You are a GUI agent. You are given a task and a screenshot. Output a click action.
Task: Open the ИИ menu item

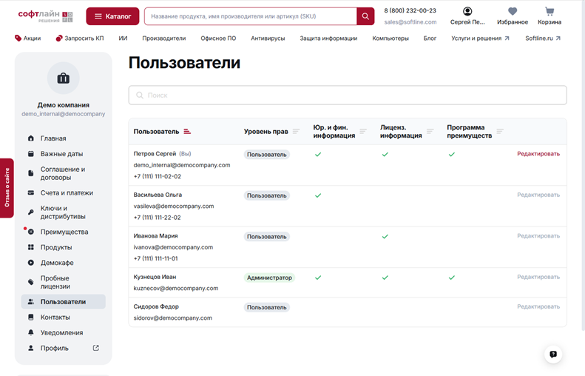(123, 38)
